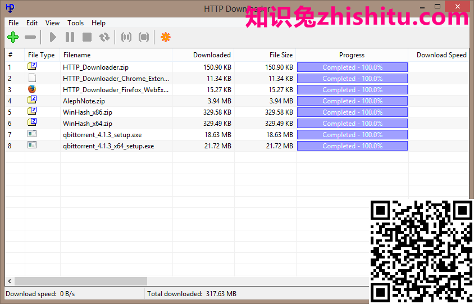This screenshot has height=304, width=474.
Task: Click the progress bar of qbittorrent_4.1.3_x64_setup.exe
Action: 352,146
